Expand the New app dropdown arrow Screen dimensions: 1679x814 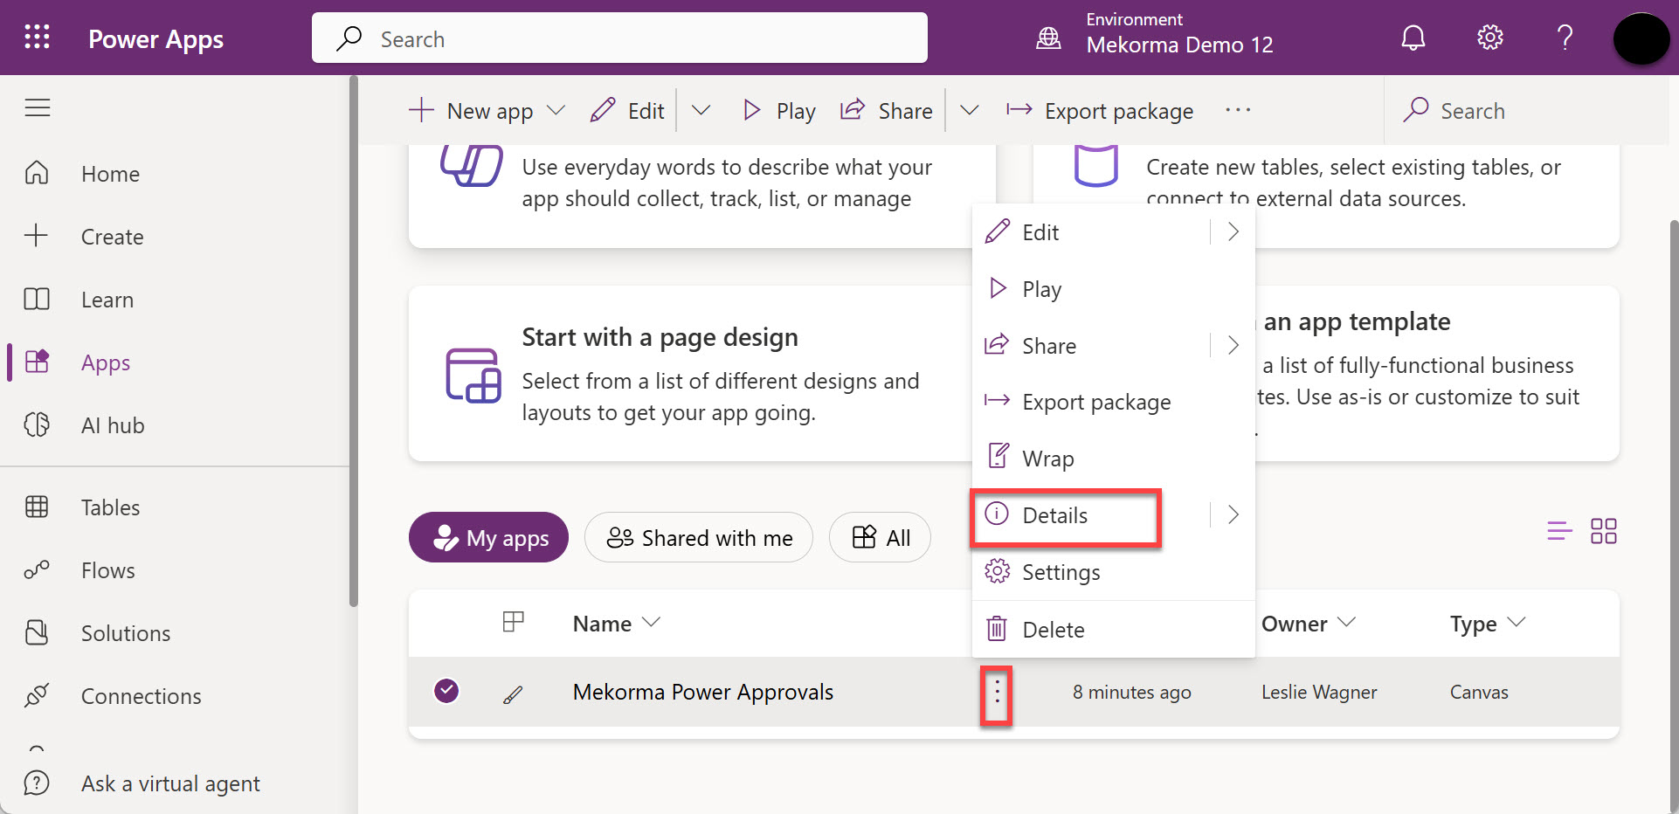556,111
